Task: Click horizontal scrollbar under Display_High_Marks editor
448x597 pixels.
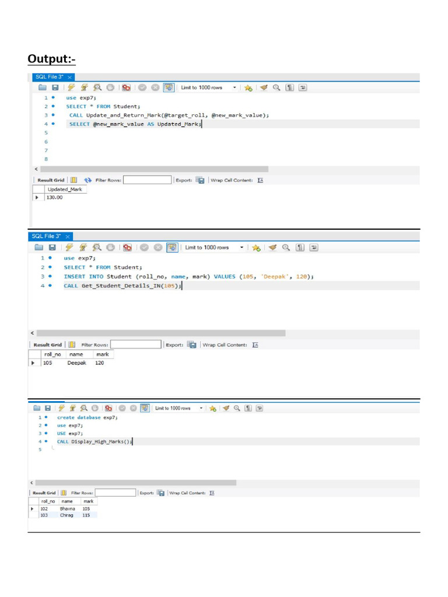Action: [135, 483]
